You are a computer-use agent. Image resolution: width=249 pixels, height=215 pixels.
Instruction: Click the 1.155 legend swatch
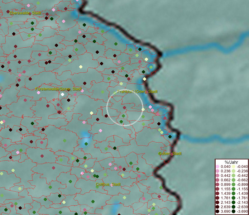pos(217,189)
